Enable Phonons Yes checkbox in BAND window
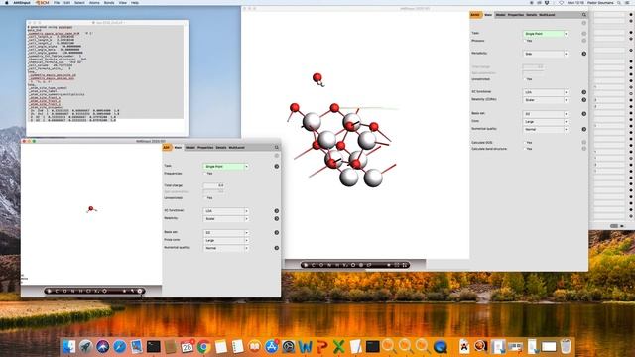This screenshot has height=357, width=635. 525,41
